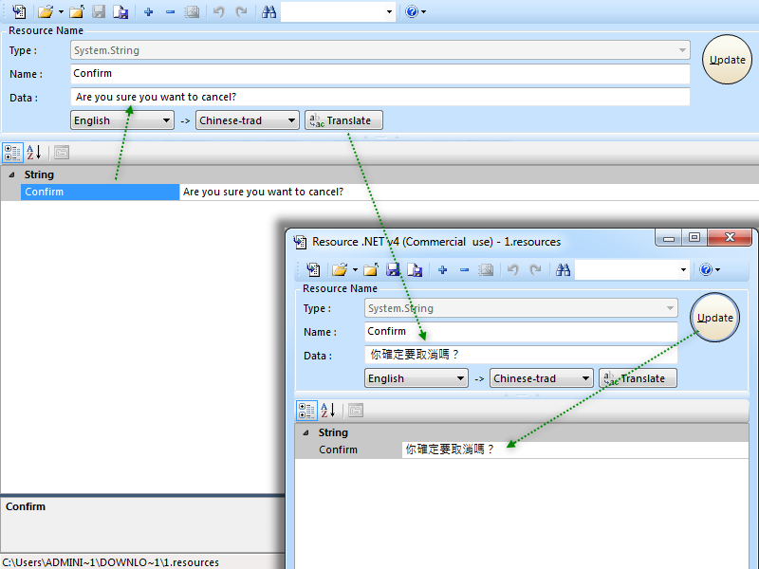Click save icon in front window toolbar
759x569 pixels.
[x=393, y=269]
